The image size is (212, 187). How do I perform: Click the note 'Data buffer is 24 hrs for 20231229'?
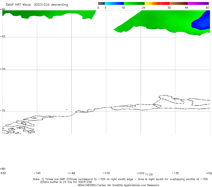point(66,182)
